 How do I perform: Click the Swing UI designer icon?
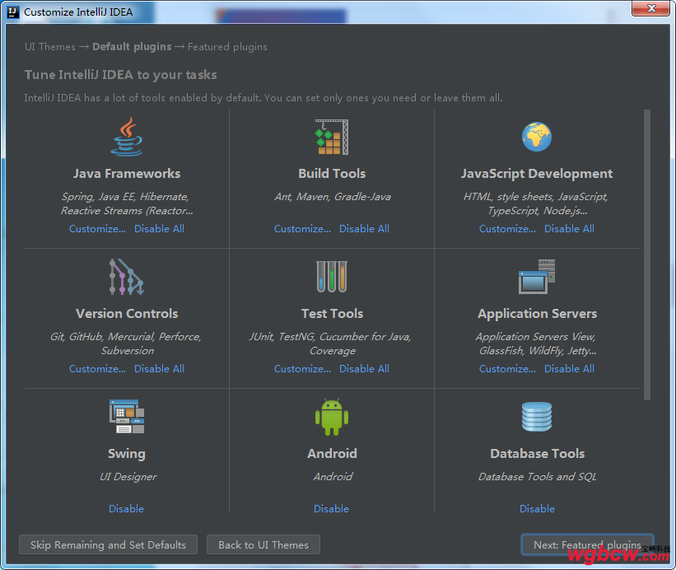[126, 417]
